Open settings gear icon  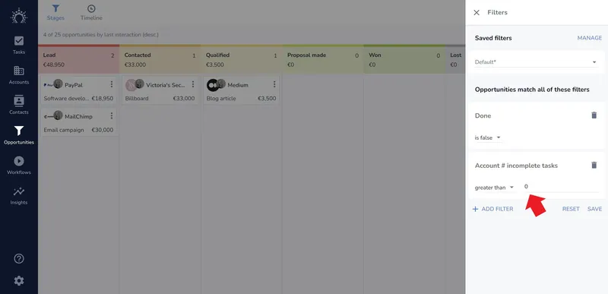click(18, 281)
